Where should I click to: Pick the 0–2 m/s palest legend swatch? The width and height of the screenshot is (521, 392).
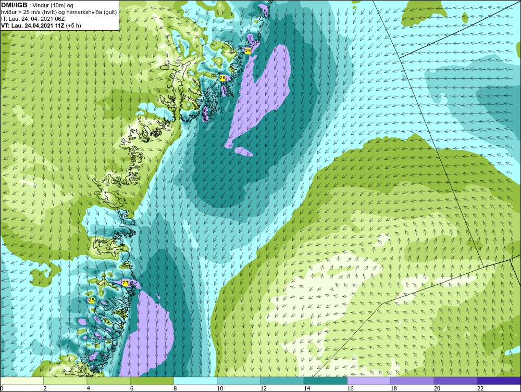pyautogui.click(x=22, y=381)
